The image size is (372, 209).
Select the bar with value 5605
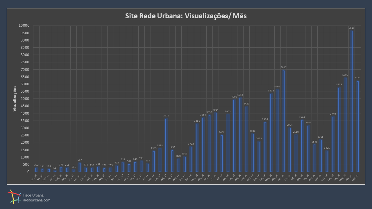[x=278, y=131]
